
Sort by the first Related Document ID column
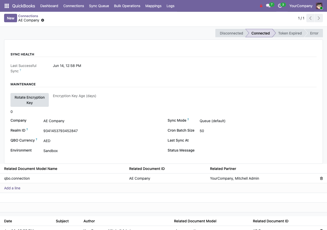(x=147, y=169)
